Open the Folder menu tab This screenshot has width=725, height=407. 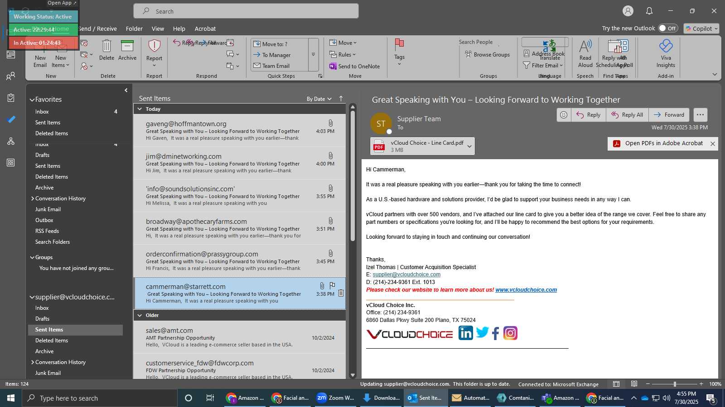pos(134,28)
